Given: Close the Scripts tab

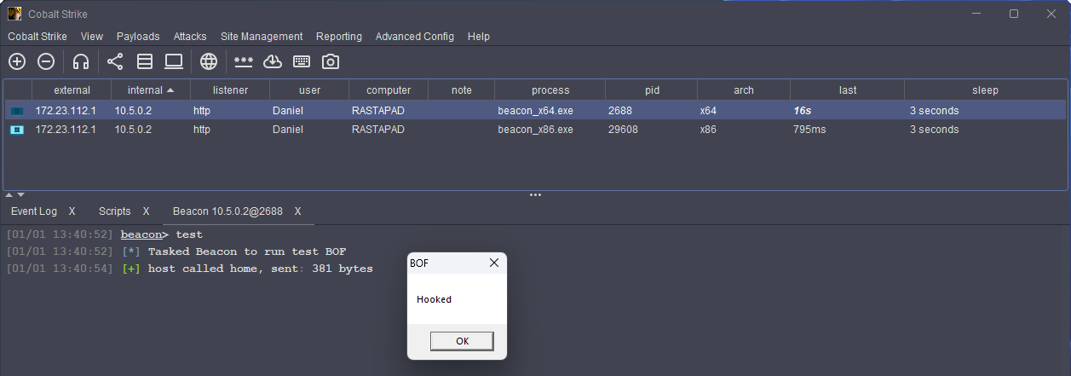Looking at the screenshot, I should [147, 211].
